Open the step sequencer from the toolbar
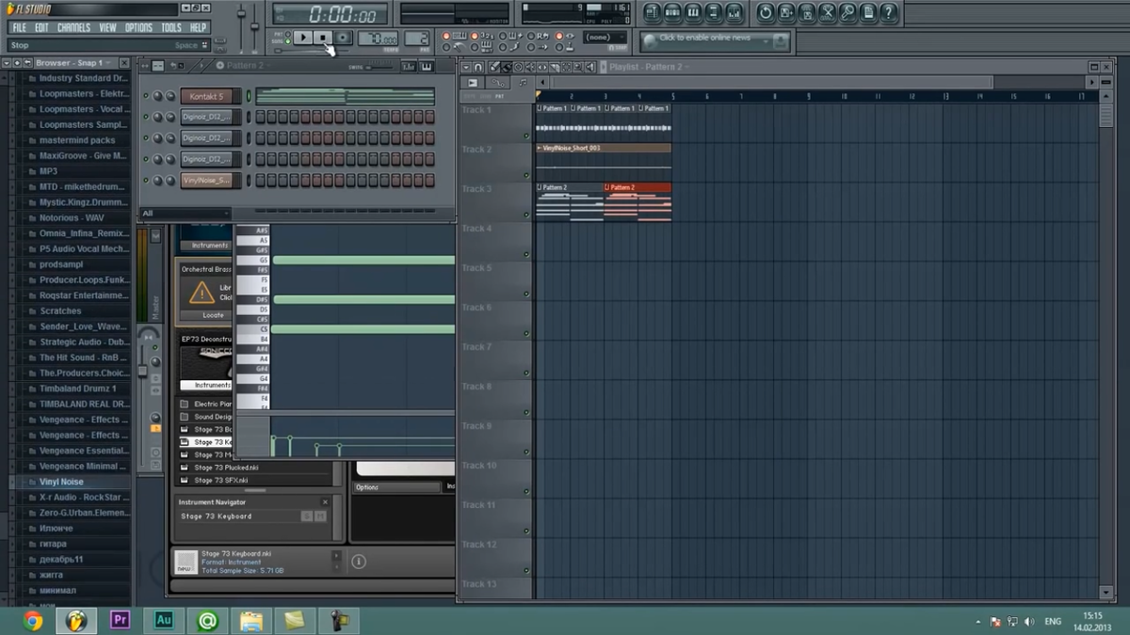The image size is (1130, 635). (x=672, y=12)
